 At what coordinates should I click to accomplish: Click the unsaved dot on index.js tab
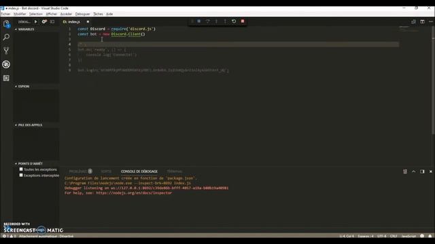click(88, 22)
